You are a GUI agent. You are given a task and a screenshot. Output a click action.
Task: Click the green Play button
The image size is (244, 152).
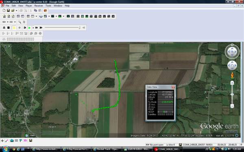pos(29,28)
